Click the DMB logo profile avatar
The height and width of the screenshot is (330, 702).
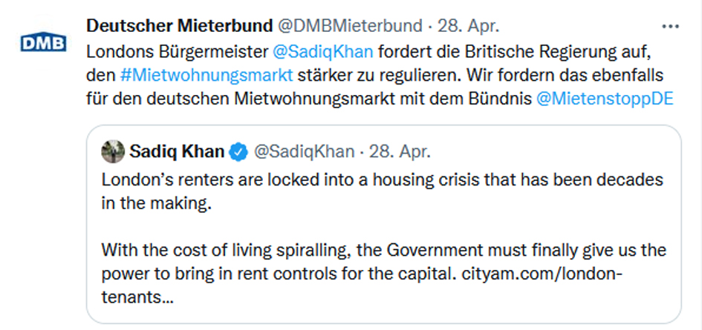[43, 42]
